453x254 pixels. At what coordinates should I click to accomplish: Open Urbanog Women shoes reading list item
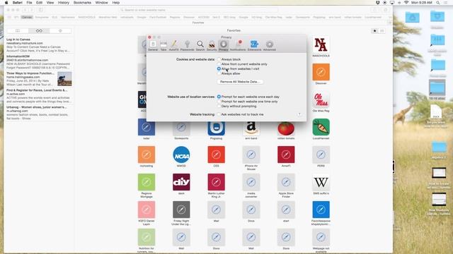point(39,113)
